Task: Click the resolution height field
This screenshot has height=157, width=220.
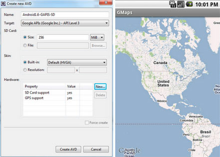Action: [x=93, y=70]
